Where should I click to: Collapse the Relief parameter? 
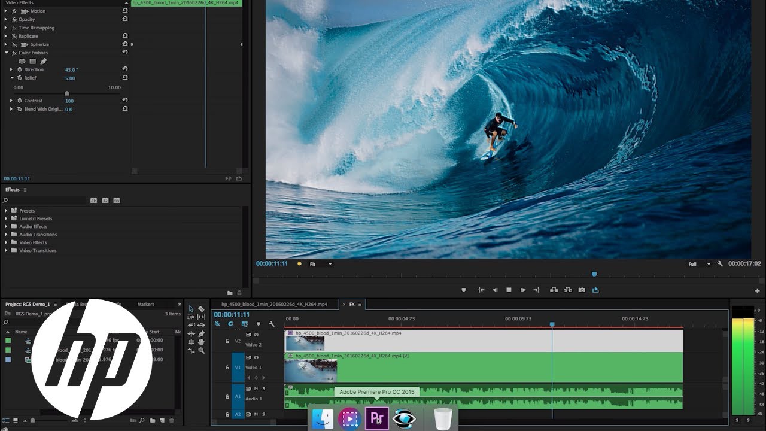tap(11, 78)
